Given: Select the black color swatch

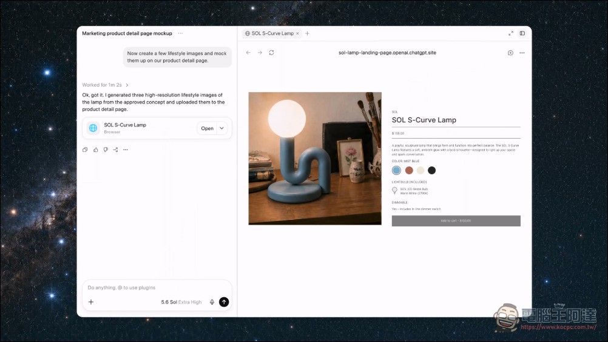Looking at the screenshot, I should (431, 170).
